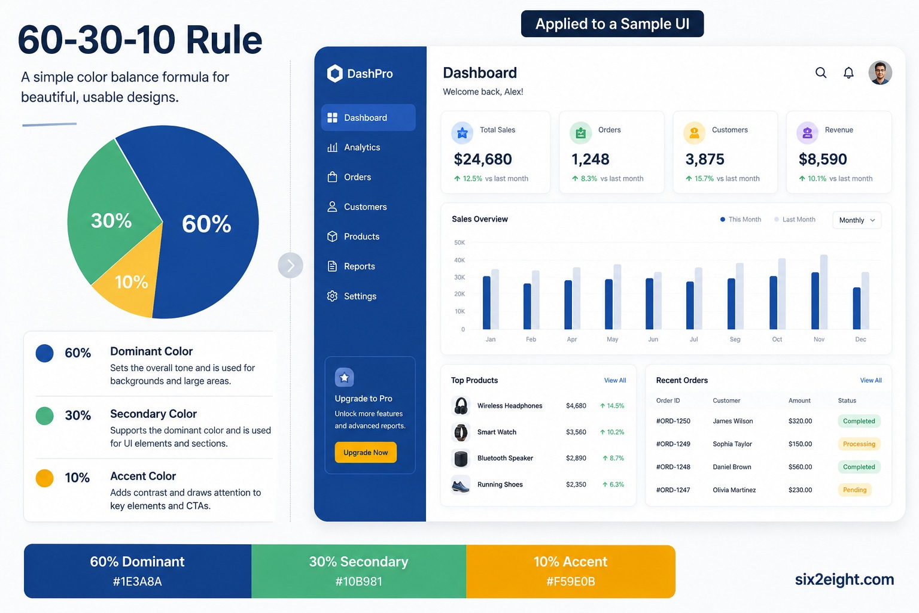This screenshot has height=613, width=919.
Task: Click the 60% Dominant #1E3A8A swatch
Action: coord(138,571)
